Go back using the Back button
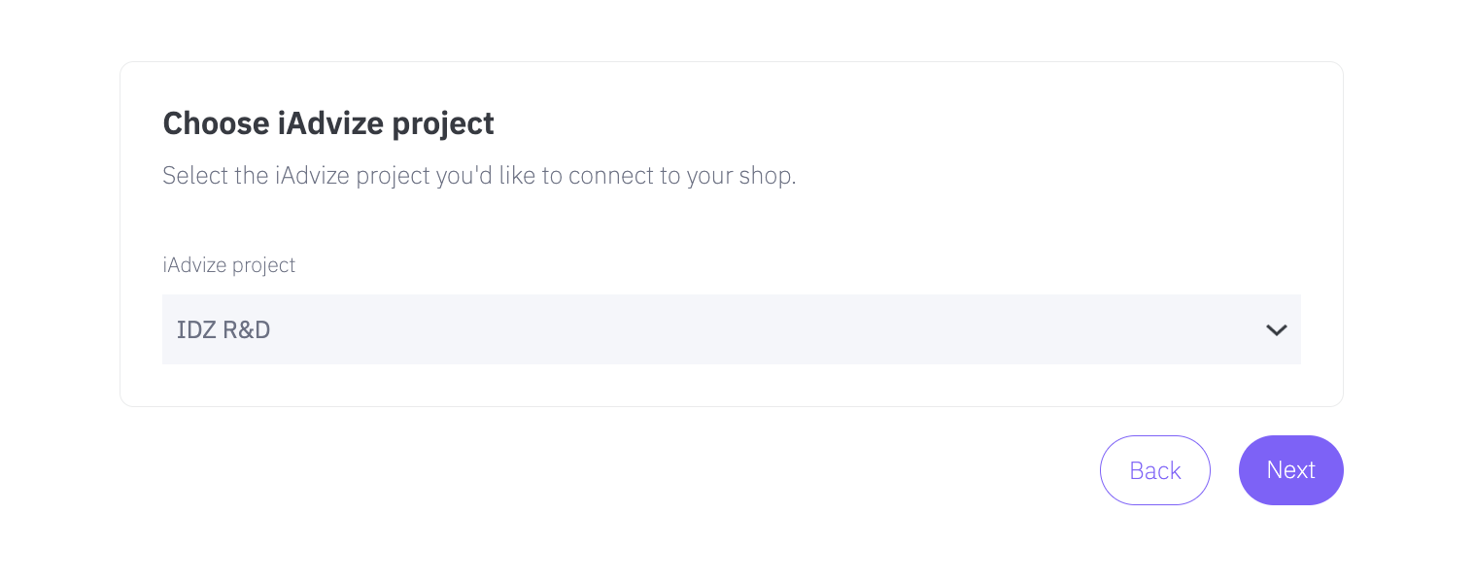The image size is (1475, 583). point(1154,470)
